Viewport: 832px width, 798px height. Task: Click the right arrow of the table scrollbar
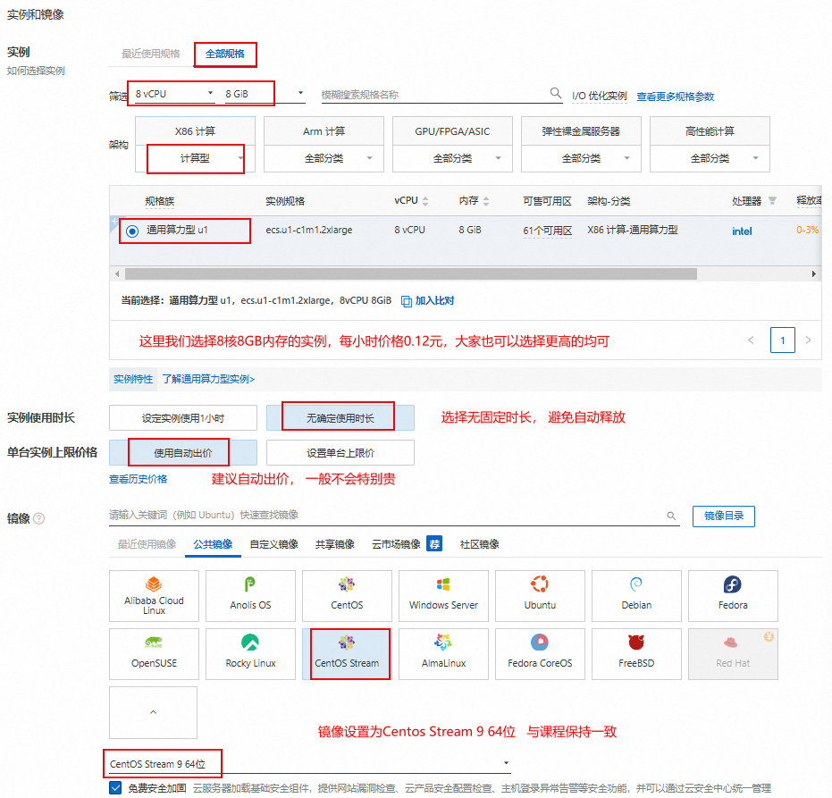814,273
